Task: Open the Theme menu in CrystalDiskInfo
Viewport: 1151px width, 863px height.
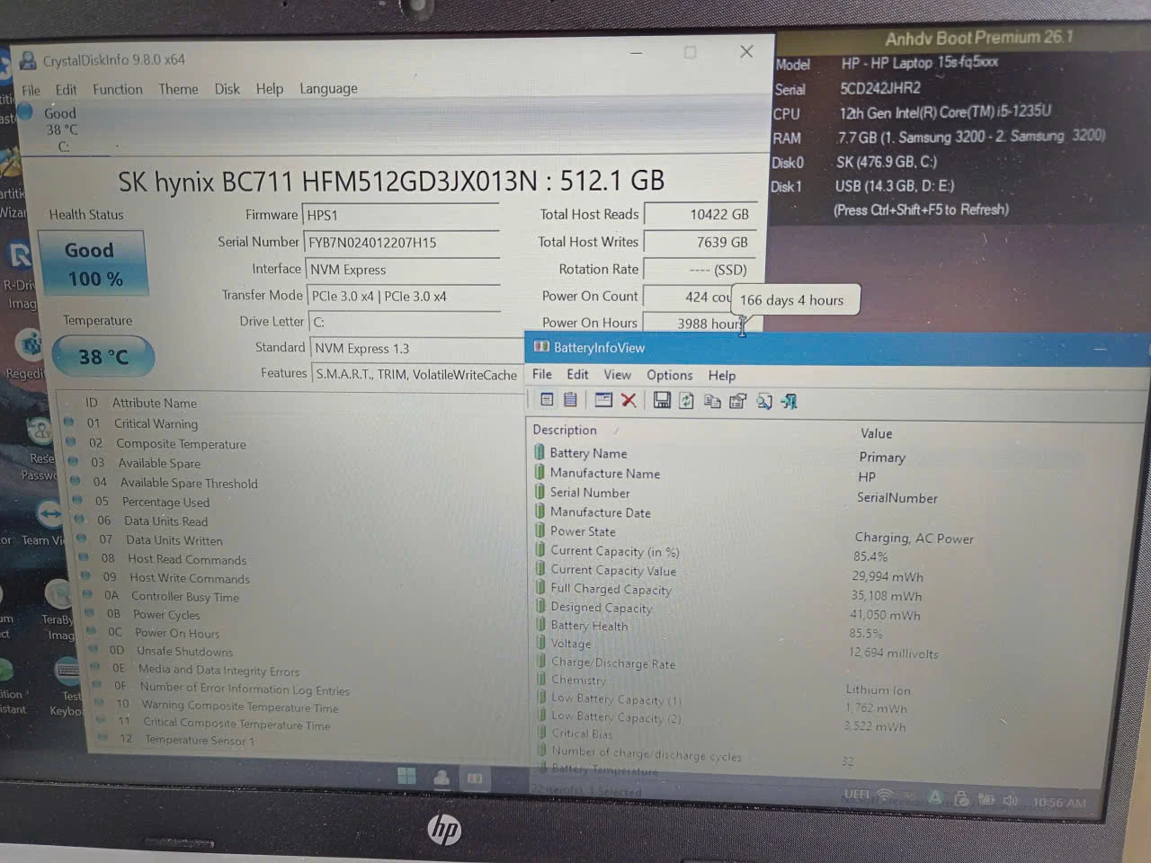Action: pyautogui.click(x=178, y=89)
